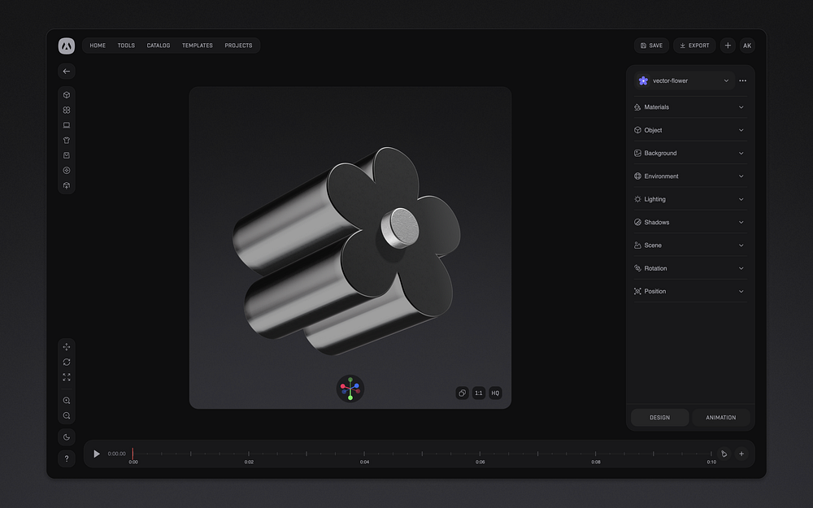Set the canvas ratio with the 1:1 button

point(479,393)
